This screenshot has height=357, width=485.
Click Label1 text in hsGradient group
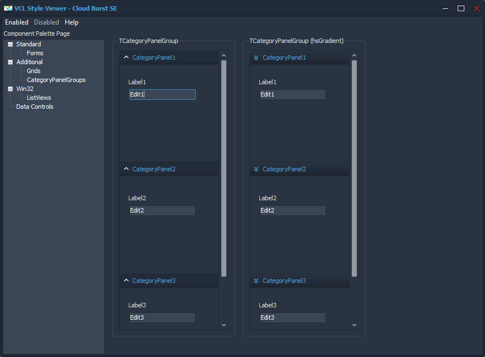[268, 82]
